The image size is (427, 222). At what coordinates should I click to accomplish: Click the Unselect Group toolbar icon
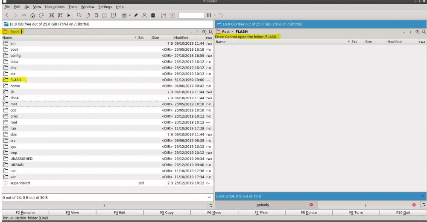(60, 15)
